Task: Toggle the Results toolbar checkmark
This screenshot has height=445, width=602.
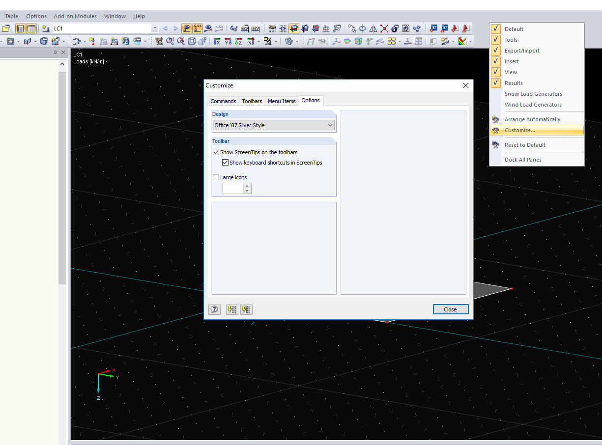Action: tap(495, 83)
